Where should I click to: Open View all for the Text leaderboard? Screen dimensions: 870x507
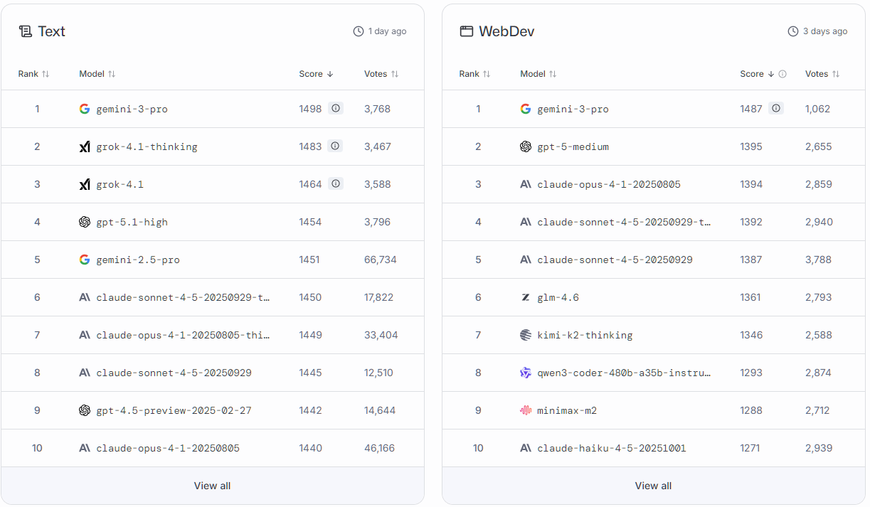(212, 485)
